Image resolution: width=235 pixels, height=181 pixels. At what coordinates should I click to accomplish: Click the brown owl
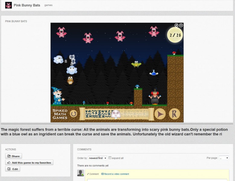coord(70,80)
